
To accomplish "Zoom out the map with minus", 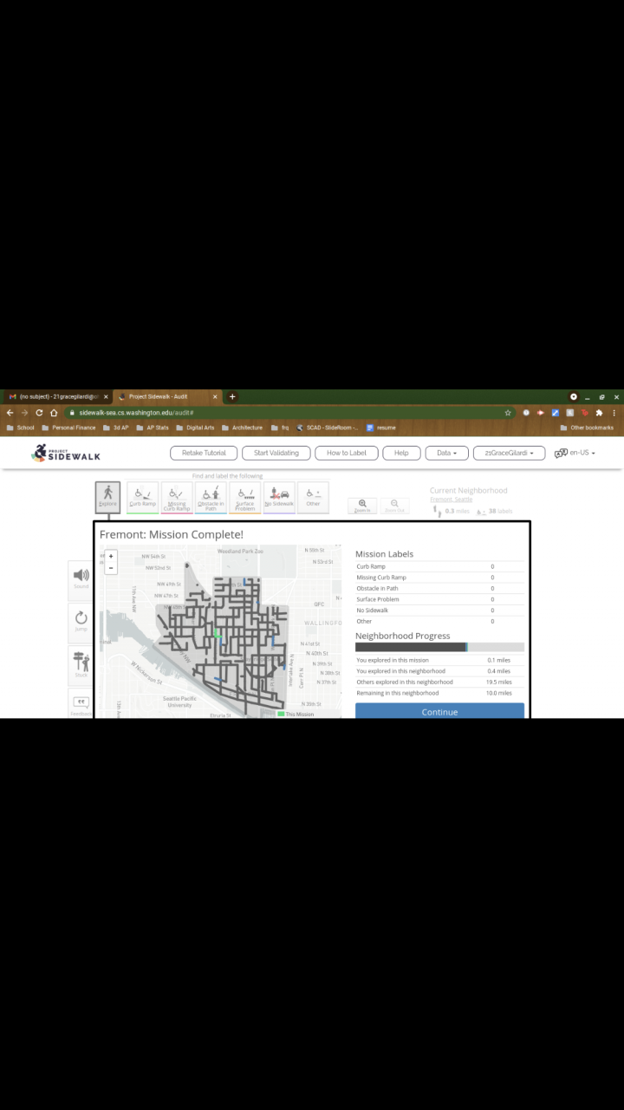I will (111, 567).
